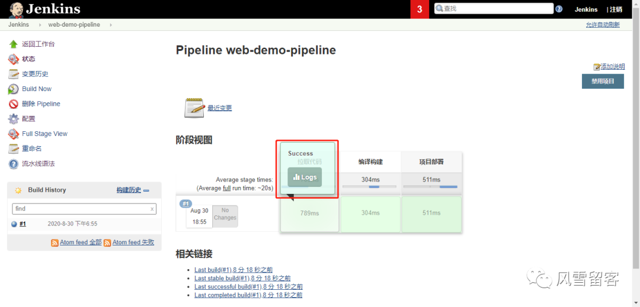Click the web-demo-pipeline breadcrumb link

74,25
